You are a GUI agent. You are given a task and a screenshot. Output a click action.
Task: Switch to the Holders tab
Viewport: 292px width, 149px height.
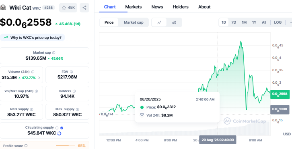[181, 7]
